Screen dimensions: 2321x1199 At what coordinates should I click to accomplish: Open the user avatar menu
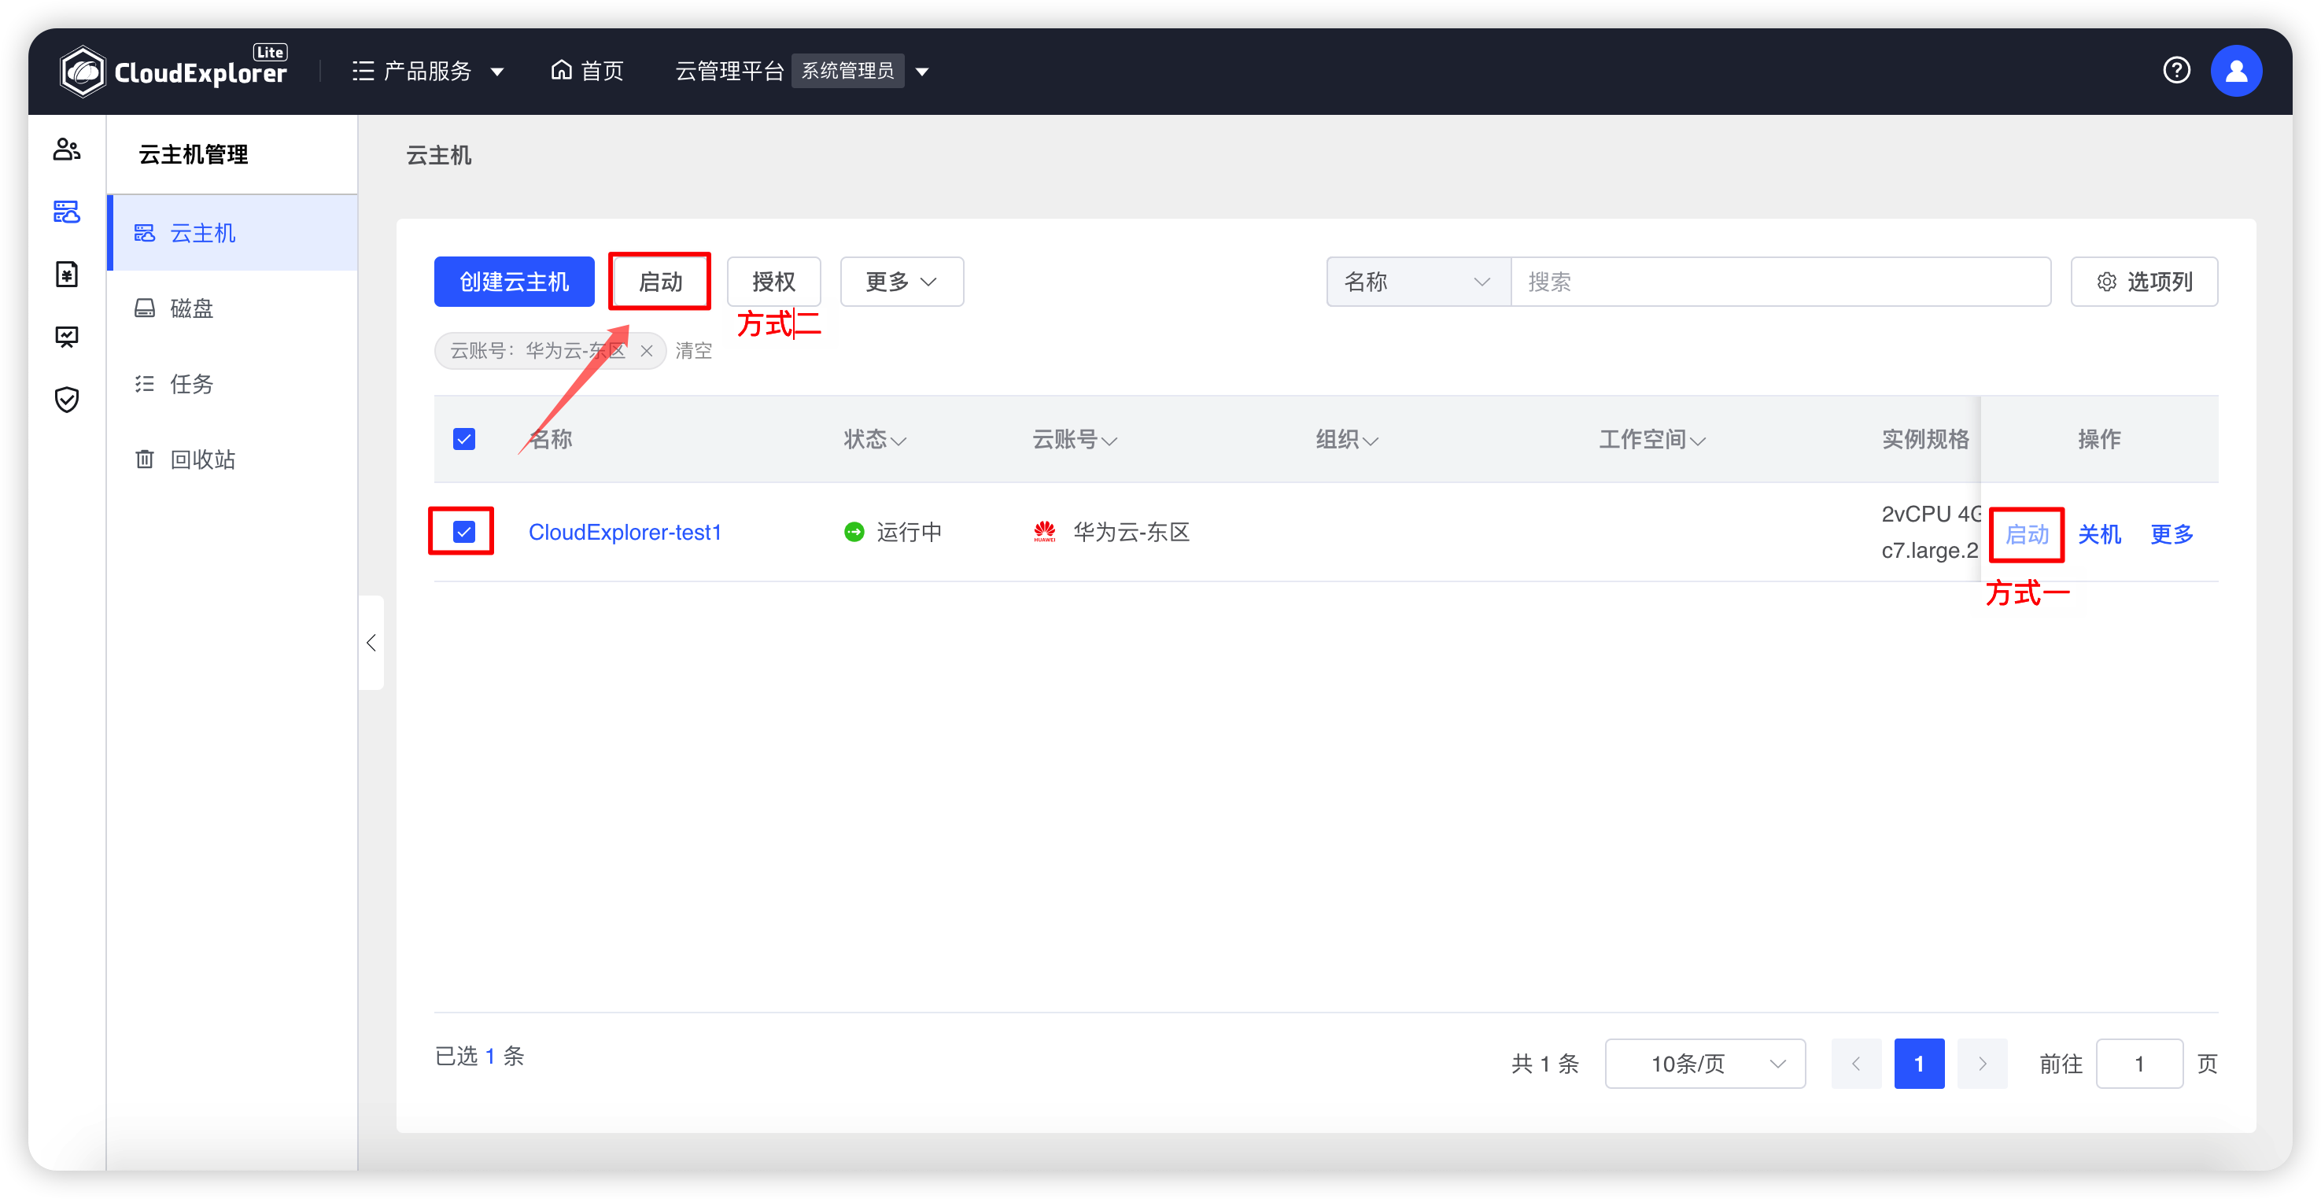2236,71
